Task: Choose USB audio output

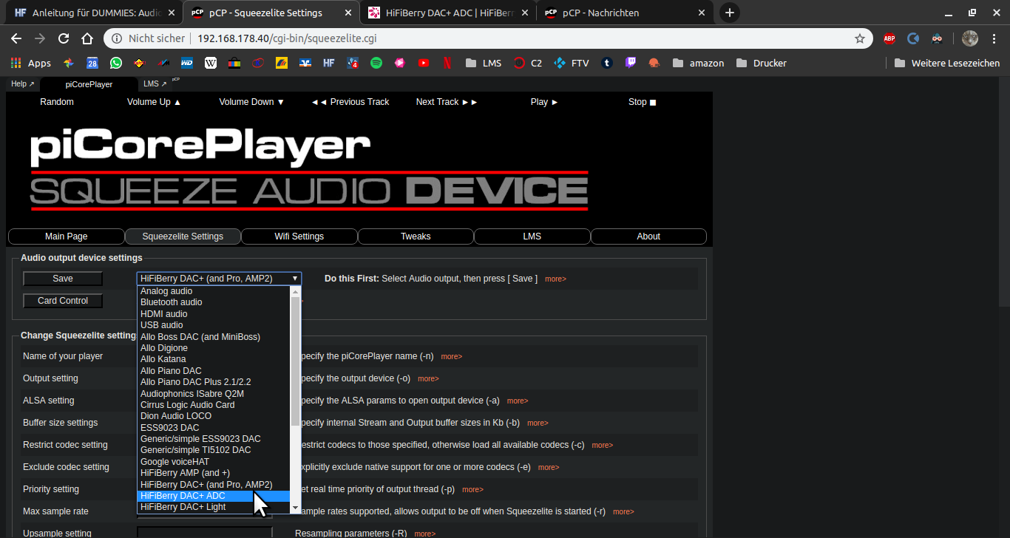Action: tap(214, 325)
